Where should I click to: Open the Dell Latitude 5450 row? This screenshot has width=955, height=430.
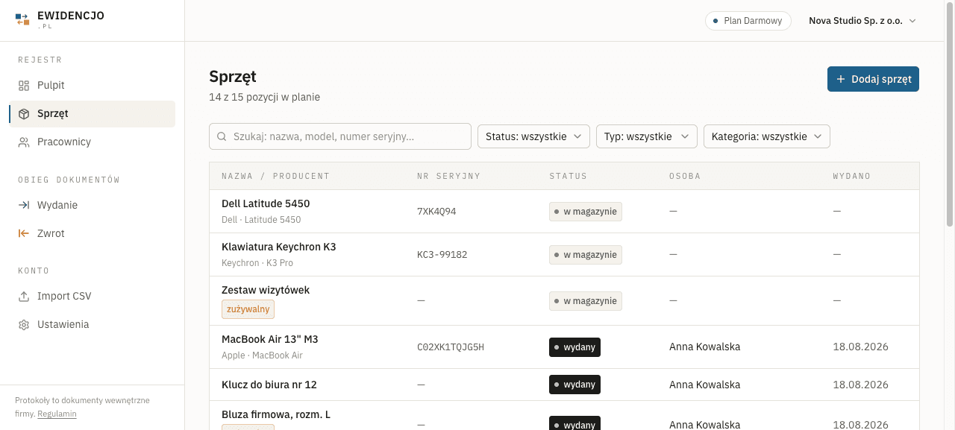(564, 212)
